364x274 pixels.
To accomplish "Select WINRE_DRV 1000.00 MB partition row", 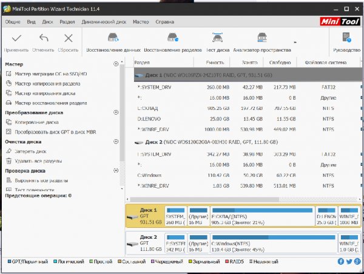I will 248,129.
